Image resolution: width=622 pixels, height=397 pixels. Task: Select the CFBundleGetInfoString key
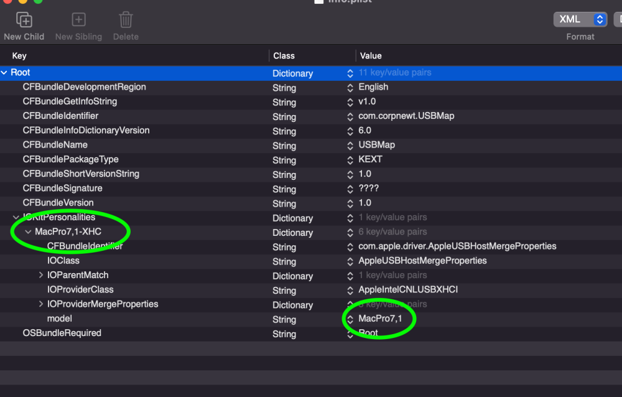point(70,101)
